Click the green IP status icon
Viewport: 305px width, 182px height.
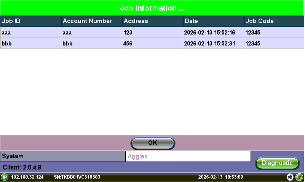pos(5,177)
